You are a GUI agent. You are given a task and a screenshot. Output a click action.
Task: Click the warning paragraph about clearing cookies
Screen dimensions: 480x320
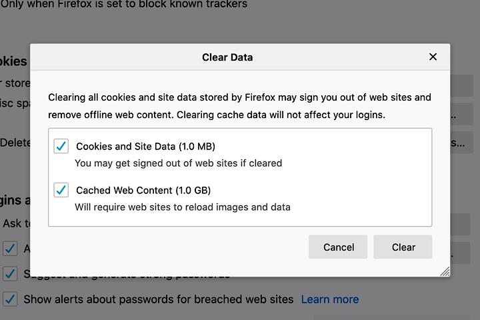click(x=239, y=105)
